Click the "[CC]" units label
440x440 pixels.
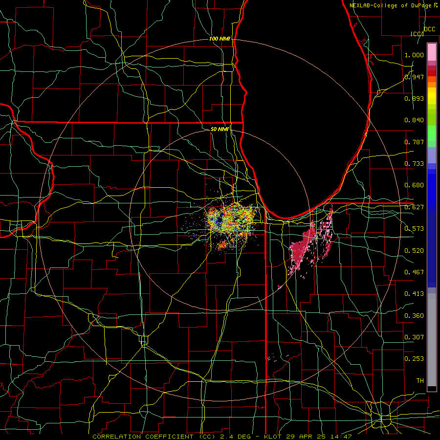pyautogui.click(x=417, y=34)
